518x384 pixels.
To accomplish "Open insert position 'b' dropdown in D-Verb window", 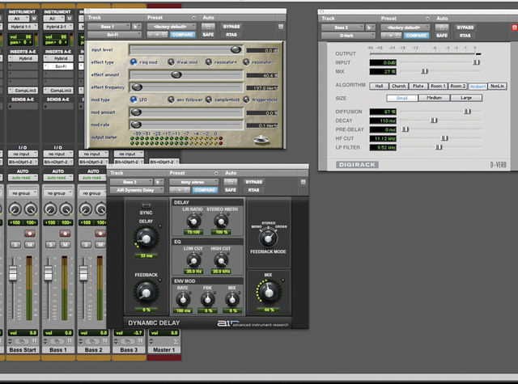I will pyautogui.click(x=371, y=27).
